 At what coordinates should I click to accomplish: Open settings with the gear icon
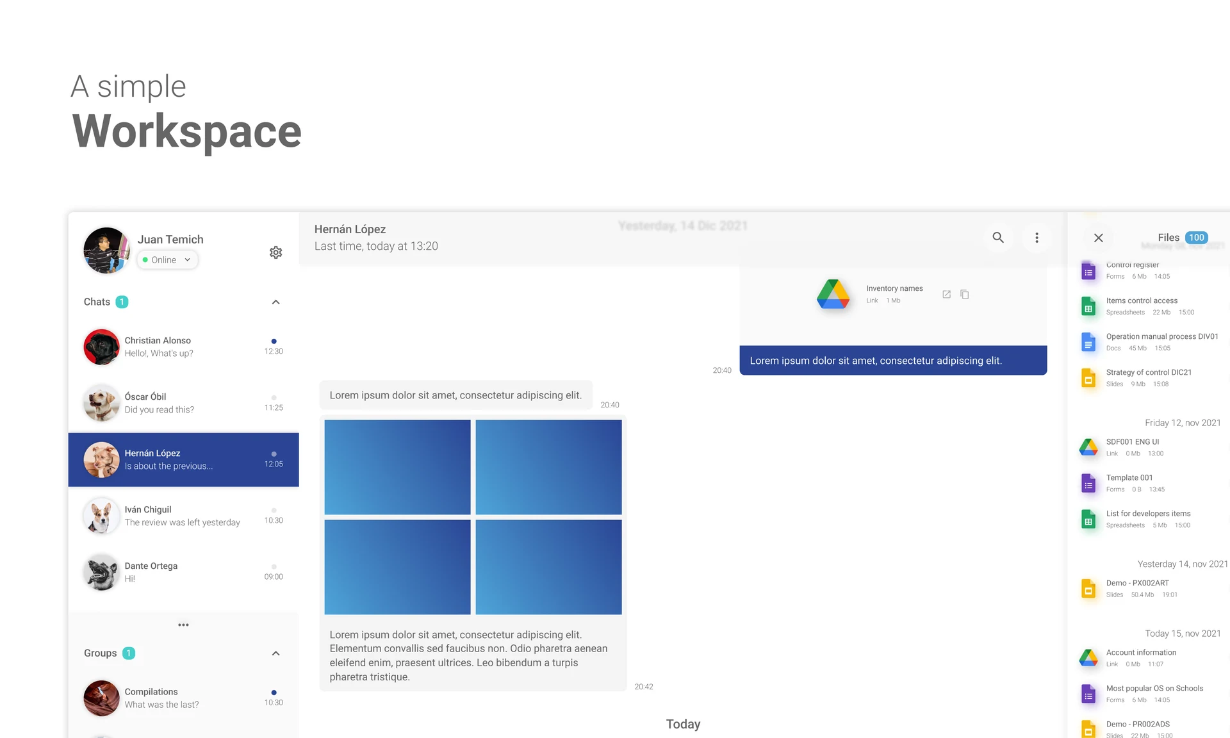point(275,252)
